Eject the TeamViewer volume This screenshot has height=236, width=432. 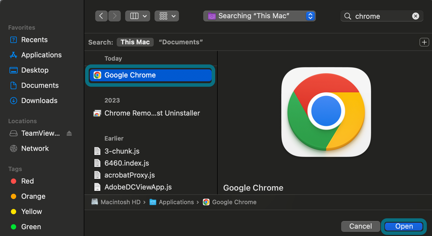(x=69, y=133)
